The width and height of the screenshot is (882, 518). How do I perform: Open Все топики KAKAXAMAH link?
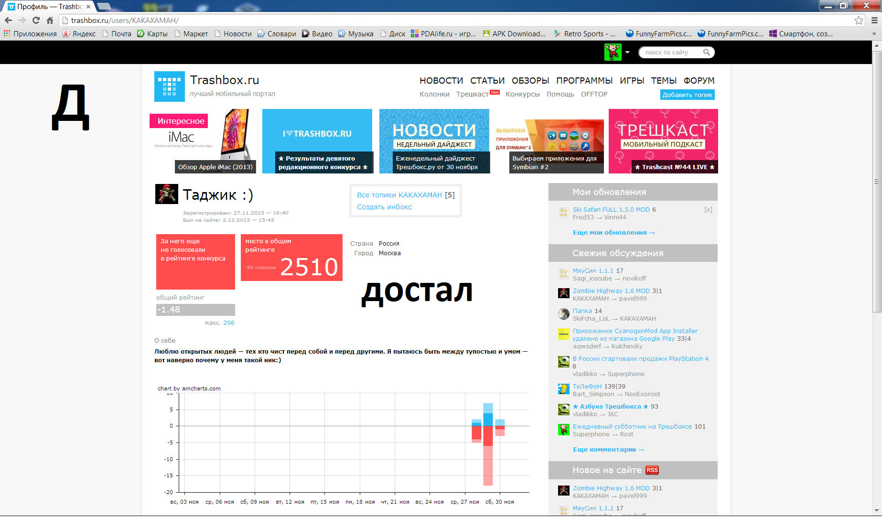tap(399, 195)
